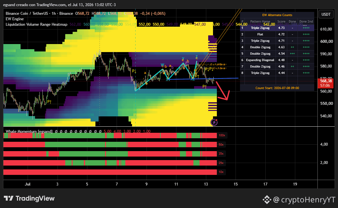Click the Score column header

point(281,21)
